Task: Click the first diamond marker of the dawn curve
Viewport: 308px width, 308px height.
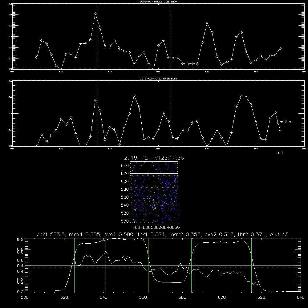Action: coord(37,57)
